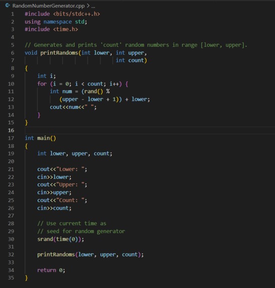The image size is (275, 288).
Task: Click closing brace on line 15
Action: click(27, 123)
